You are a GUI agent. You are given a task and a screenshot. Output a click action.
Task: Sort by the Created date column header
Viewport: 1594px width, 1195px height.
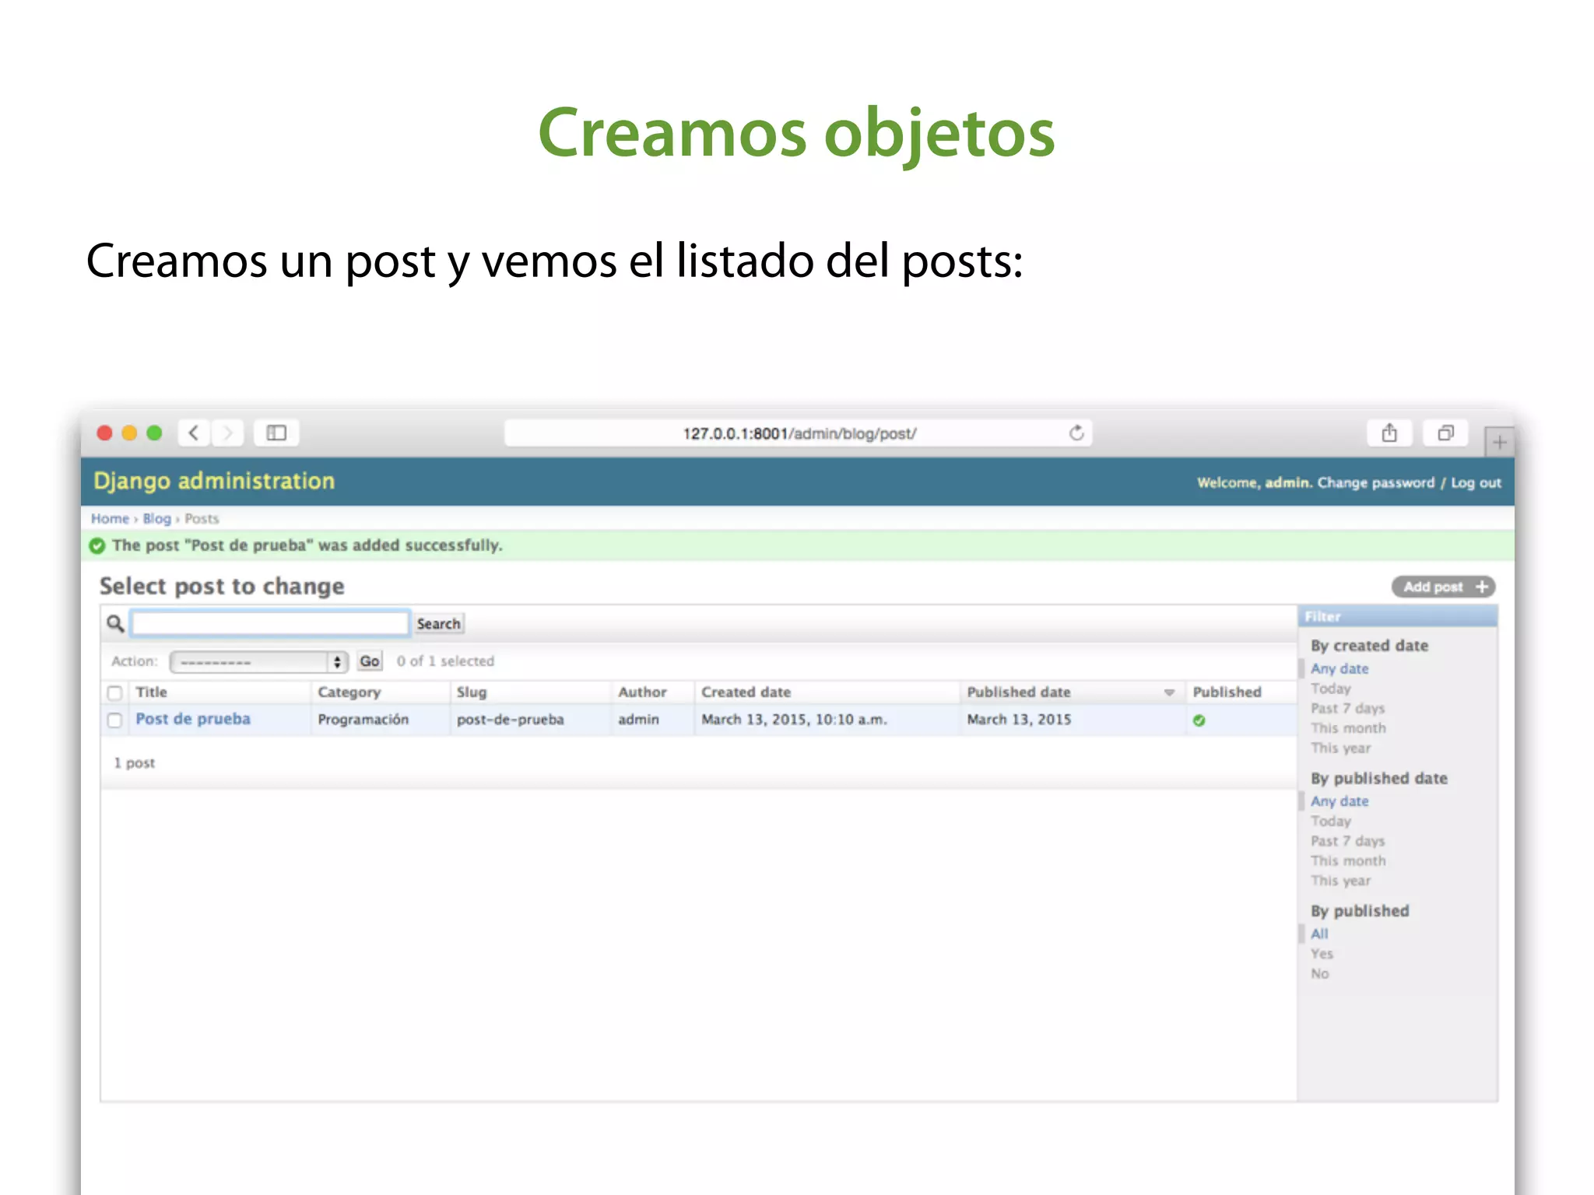tap(746, 692)
